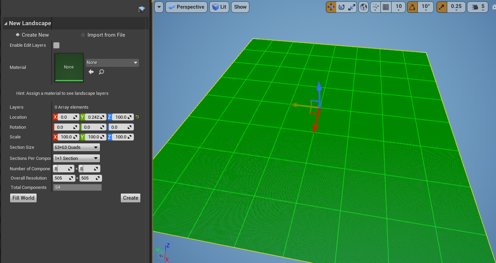Screen dimensions: 496x263
Task: Toggle rotation angle snapping icon
Action: [412, 7]
